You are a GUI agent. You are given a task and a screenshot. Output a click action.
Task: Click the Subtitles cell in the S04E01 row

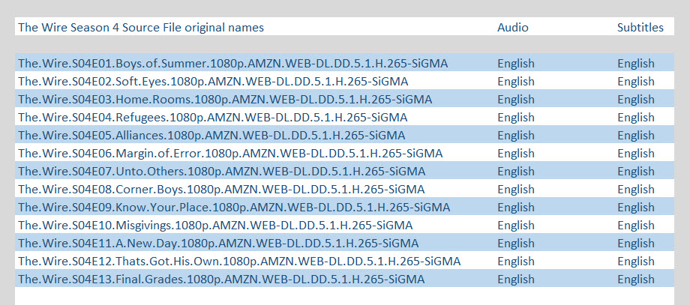[636, 63]
